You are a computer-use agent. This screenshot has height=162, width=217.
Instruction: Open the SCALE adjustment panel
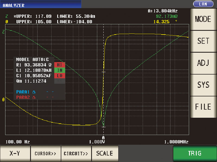click(x=105, y=153)
